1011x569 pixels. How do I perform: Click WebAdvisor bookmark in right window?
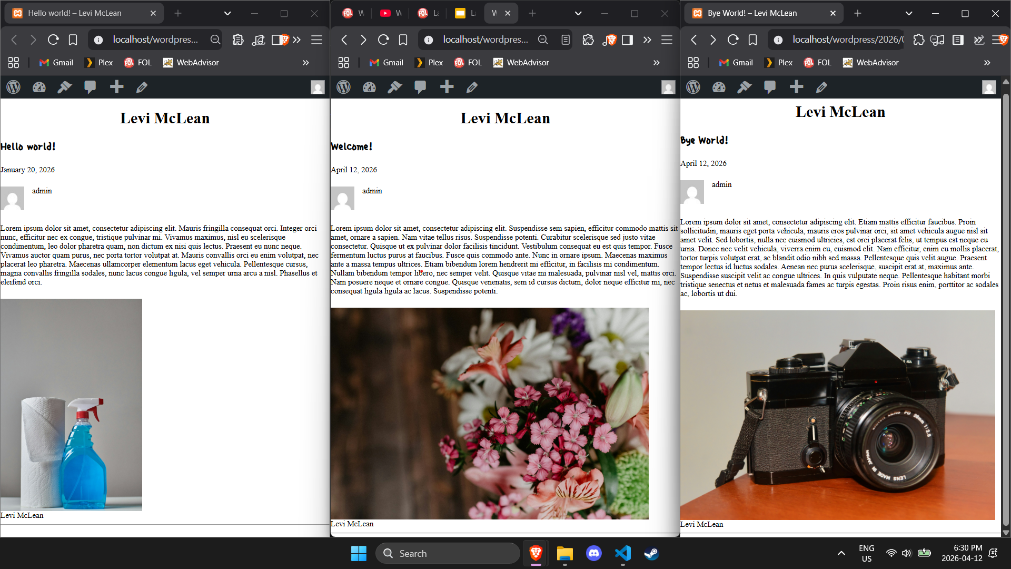click(871, 63)
